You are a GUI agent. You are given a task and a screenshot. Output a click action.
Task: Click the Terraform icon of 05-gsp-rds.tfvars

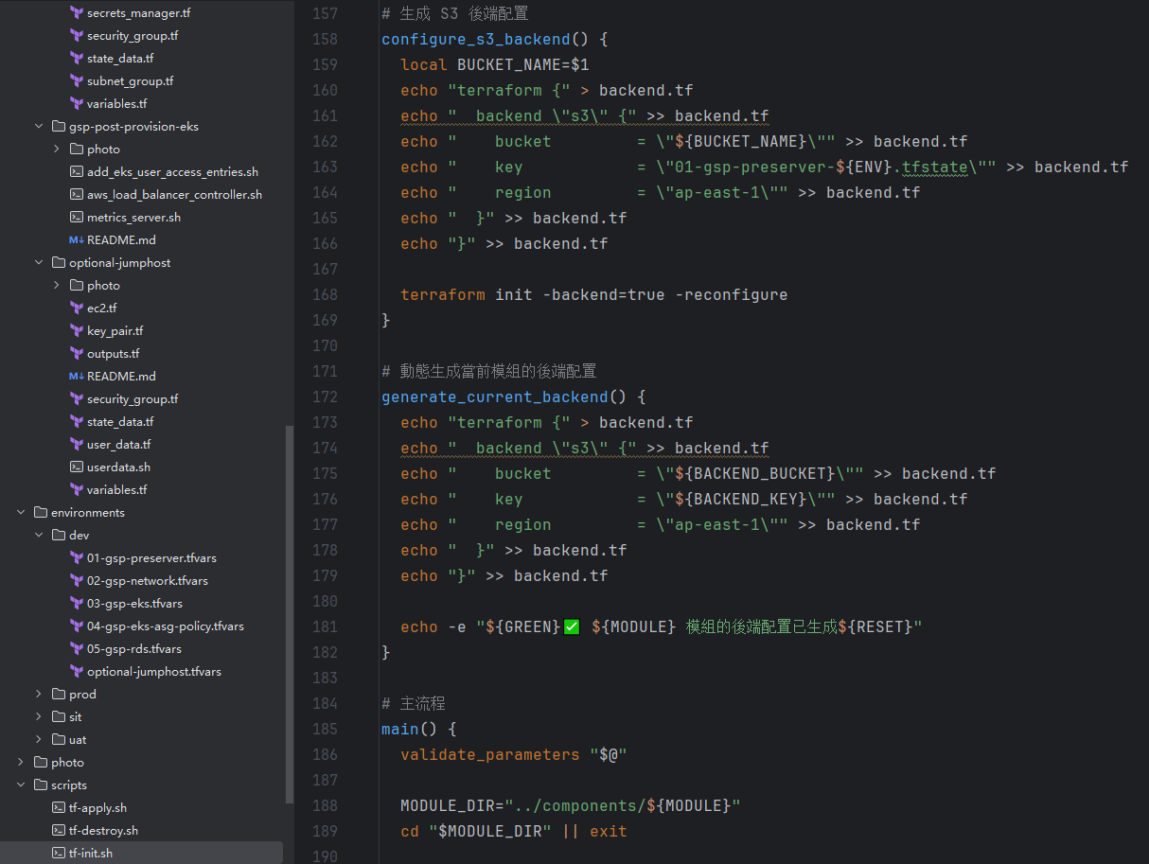click(x=77, y=649)
